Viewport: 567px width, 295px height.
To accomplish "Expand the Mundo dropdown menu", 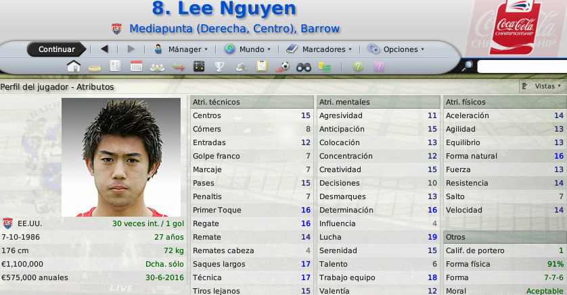I will [x=248, y=49].
